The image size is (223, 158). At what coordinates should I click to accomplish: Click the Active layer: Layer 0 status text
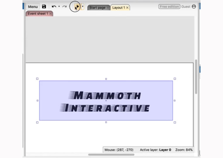[x=155, y=150]
